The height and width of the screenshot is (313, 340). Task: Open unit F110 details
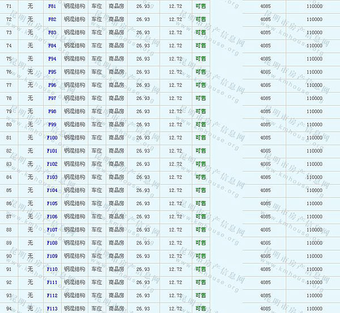tap(52, 269)
